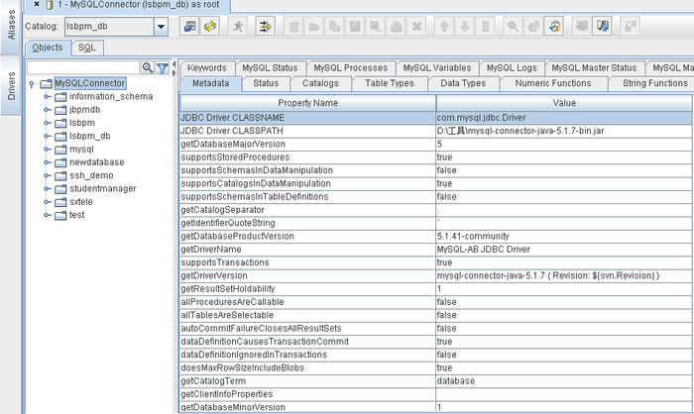This screenshot has width=694, height=414.
Task: Expand the studentmanager database node
Action: (x=47, y=188)
